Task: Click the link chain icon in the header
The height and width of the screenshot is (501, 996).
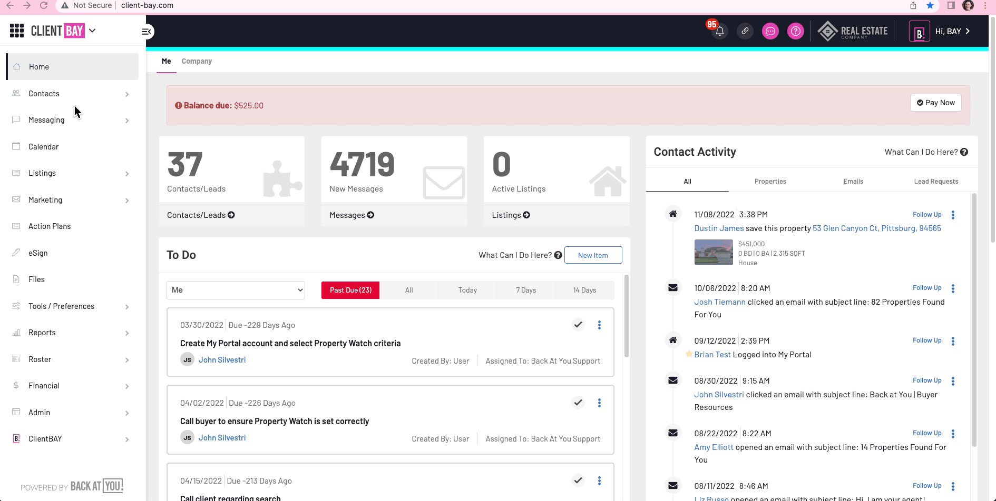Action: [x=745, y=32]
